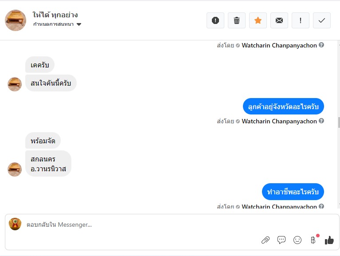The image size is (340, 256).
Task: Click the help icon after ลูกค้าอยู่จังหวัดอะไรครับ sender name
Action: [x=321, y=121]
